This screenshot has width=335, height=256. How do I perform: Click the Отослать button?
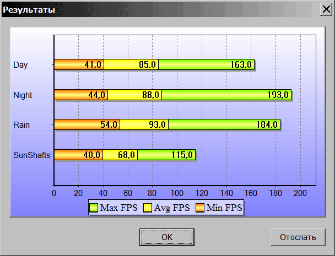[298, 237]
